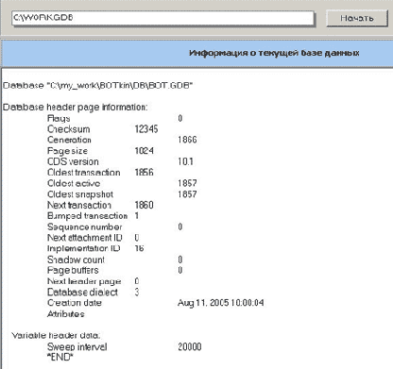
Task: Select the ODS version value 10.1
Action: point(185,161)
